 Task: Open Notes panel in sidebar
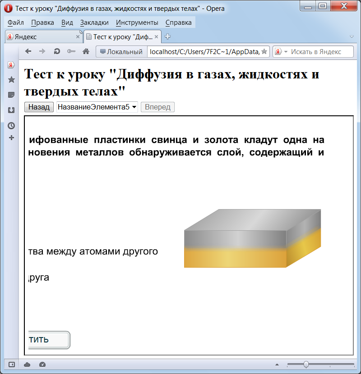11,95
